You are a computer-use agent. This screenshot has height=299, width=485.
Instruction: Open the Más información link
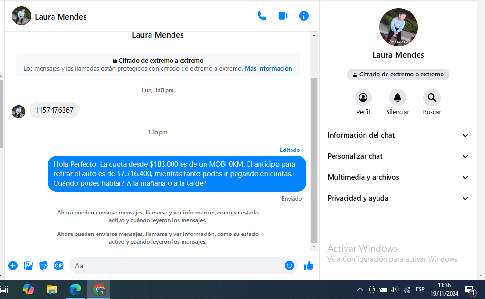pyautogui.click(x=268, y=69)
